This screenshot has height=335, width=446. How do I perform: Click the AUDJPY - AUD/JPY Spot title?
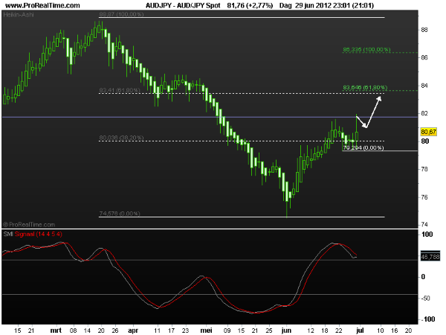[x=183, y=5]
